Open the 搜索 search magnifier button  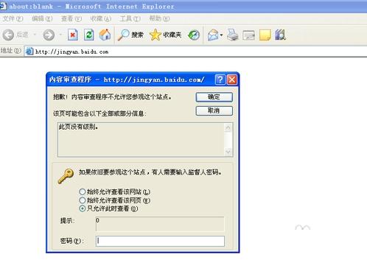point(130,35)
